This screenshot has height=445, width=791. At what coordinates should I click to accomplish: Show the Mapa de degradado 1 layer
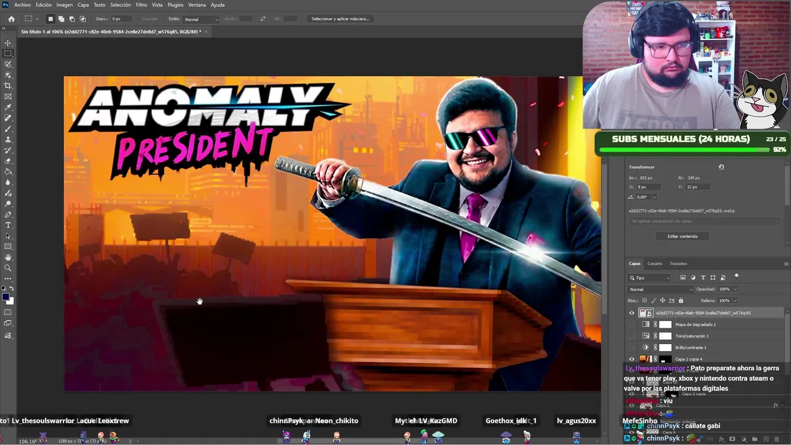point(632,324)
